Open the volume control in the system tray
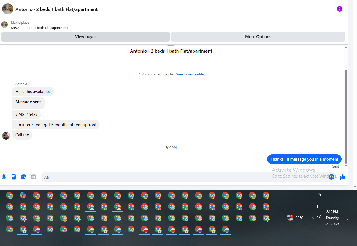The image size is (357, 246). [x=319, y=218]
